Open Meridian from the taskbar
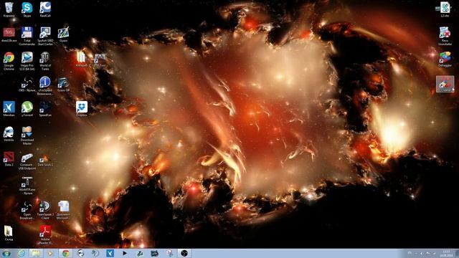This screenshot has height=258, width=459. tap(110, 253)
